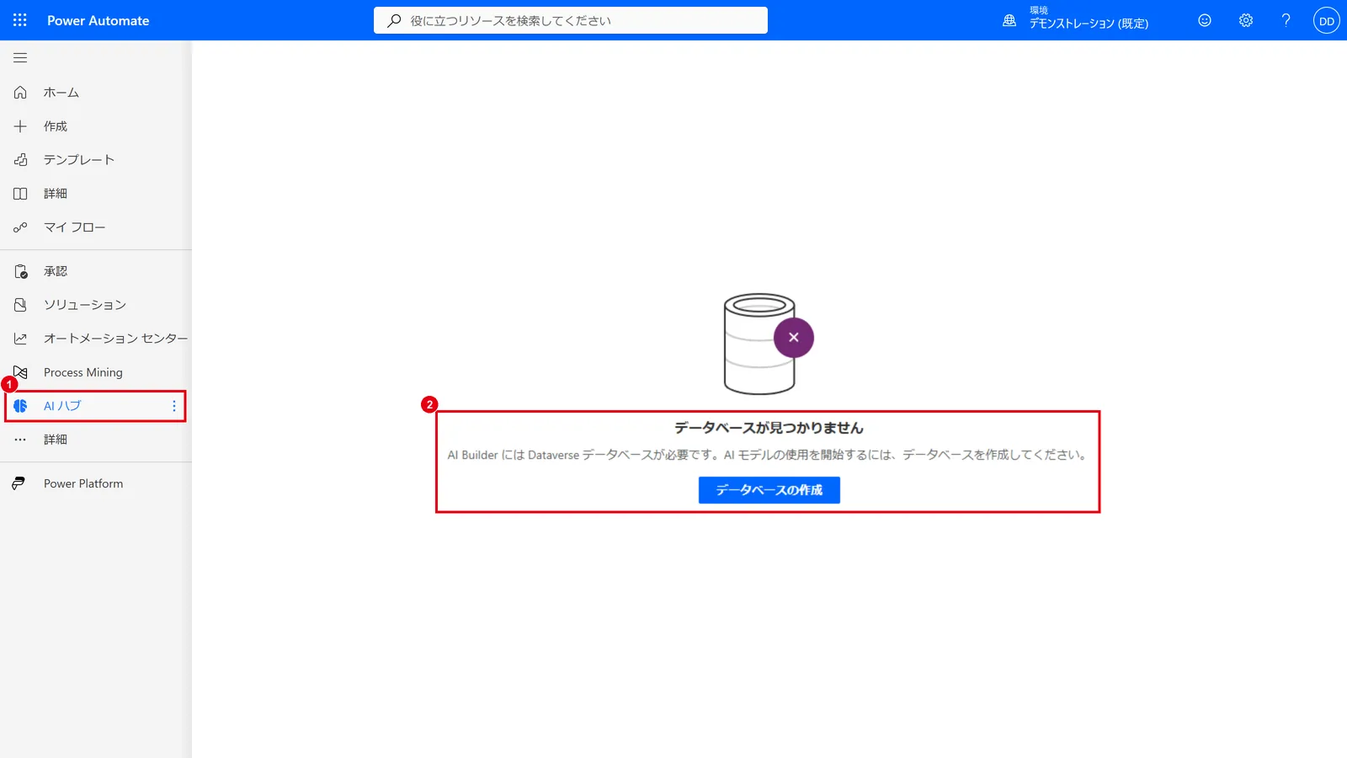Select 作成 in the sidebar
This screenshot has height=758, width=1347.
pyautogui.click(x=56, y=126)
